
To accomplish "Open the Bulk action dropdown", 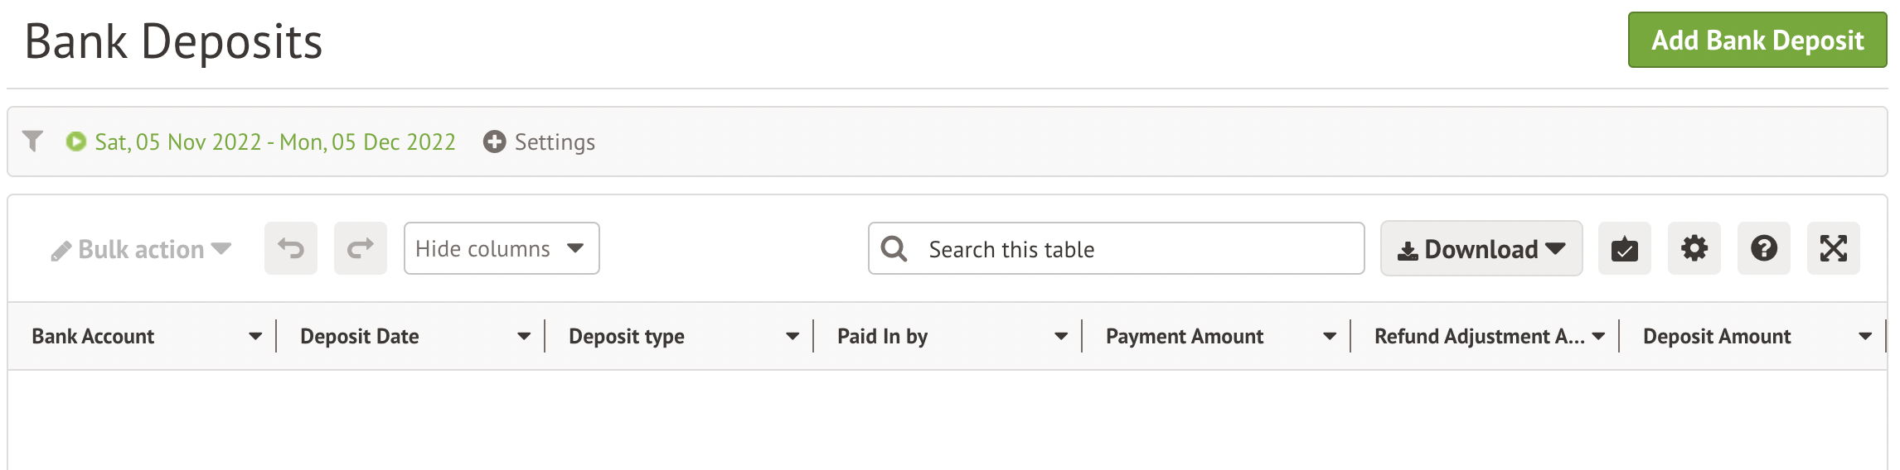I will [141, 249].
